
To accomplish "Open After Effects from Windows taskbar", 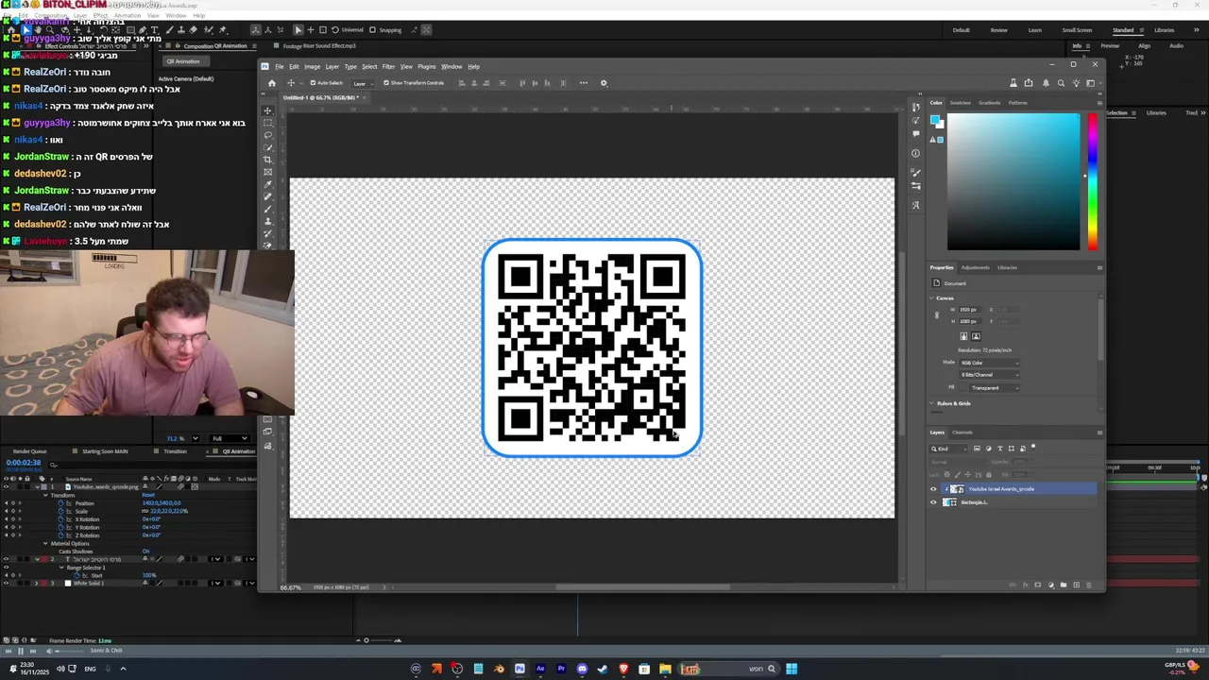I will coord(540,669).
